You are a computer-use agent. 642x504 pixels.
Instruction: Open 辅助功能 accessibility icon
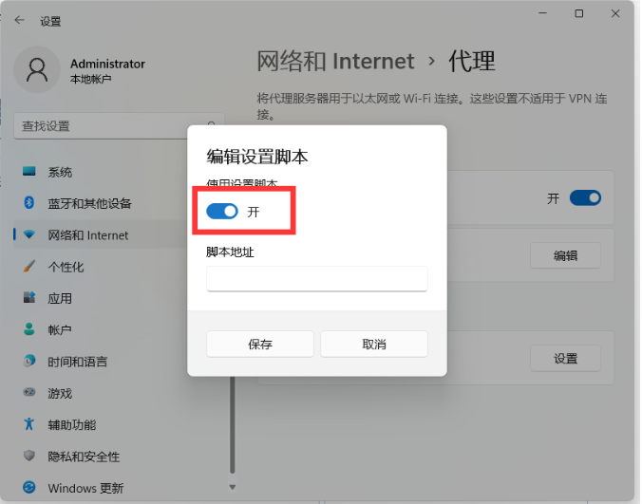29,424
